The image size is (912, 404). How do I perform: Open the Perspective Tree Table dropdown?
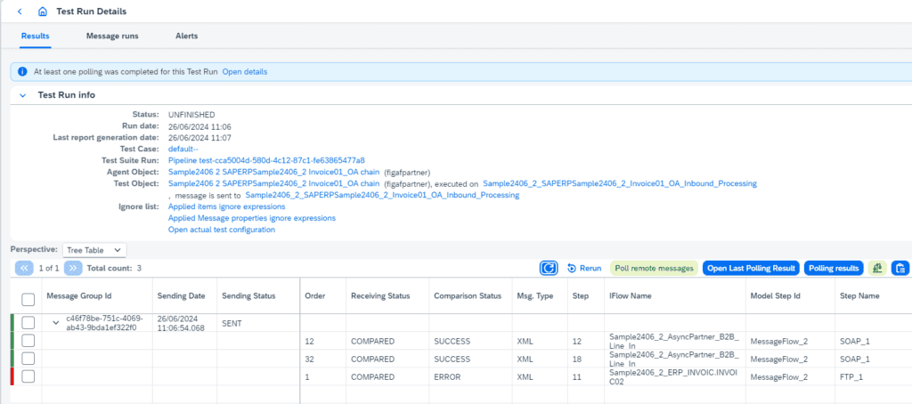tap(94, 249)
